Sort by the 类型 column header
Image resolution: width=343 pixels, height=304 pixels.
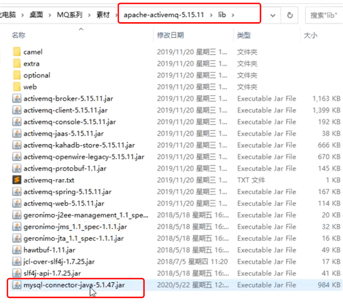pyautogui.click(x=244, y=35)
